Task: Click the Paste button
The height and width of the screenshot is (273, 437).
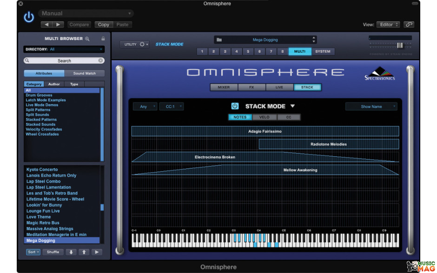Action: click(x=122, y=25)
